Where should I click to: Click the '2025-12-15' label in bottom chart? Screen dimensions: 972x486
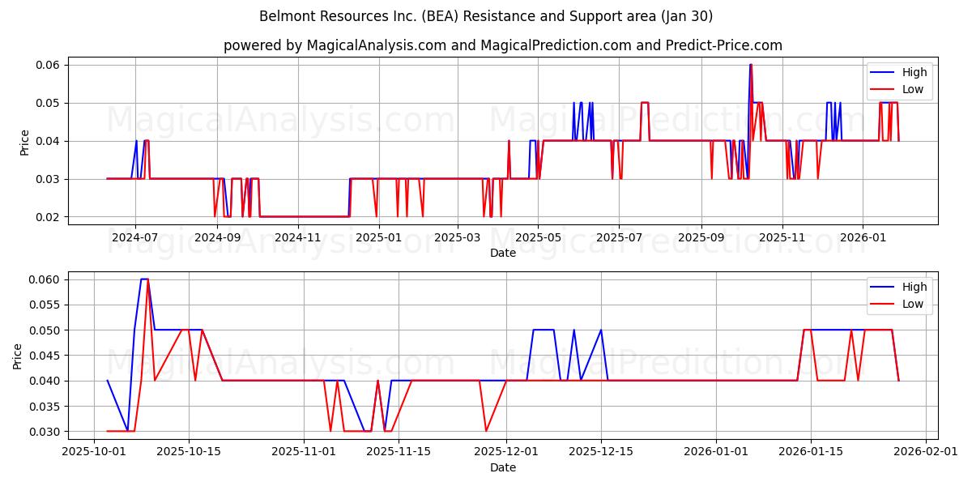coord(601,453)
